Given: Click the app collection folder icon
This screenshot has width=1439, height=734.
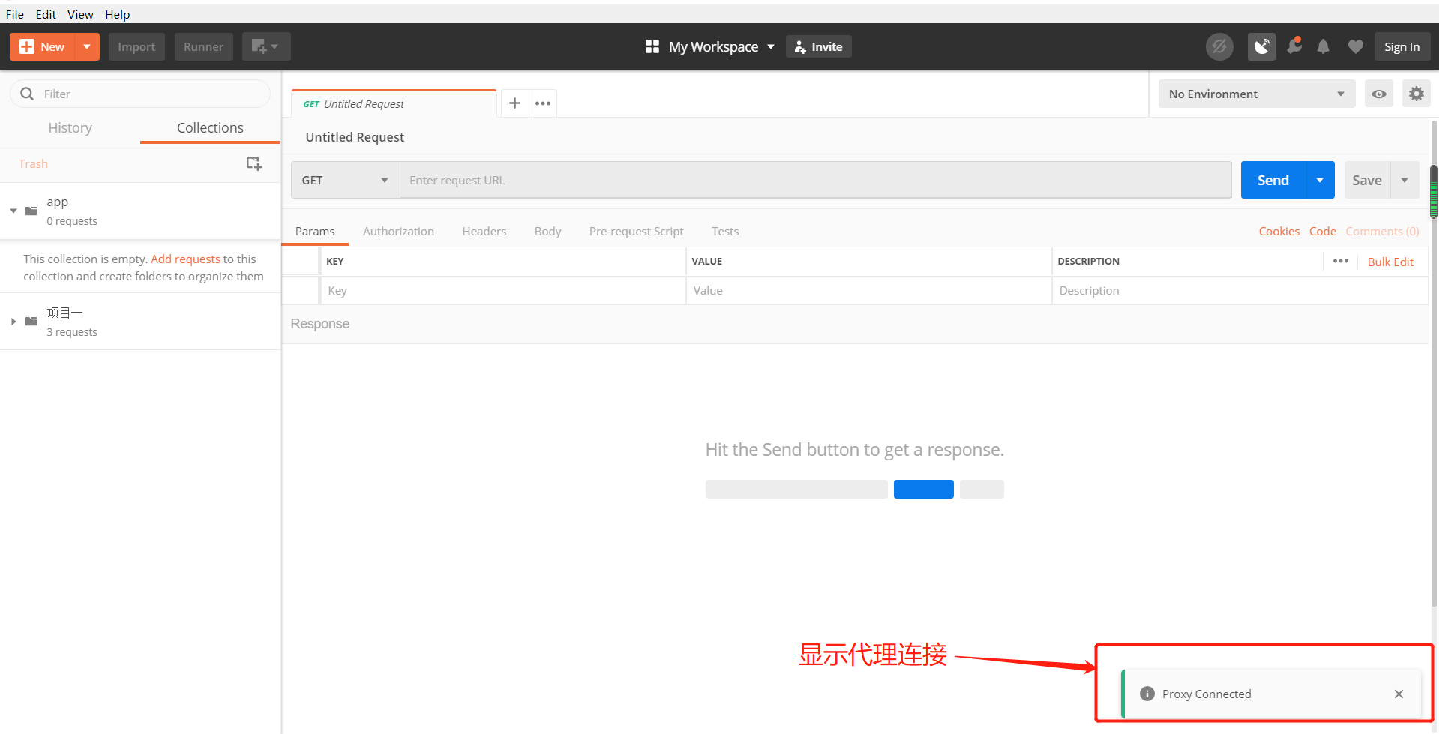Looking at the screenshot, I should click(x=31, y=211).
